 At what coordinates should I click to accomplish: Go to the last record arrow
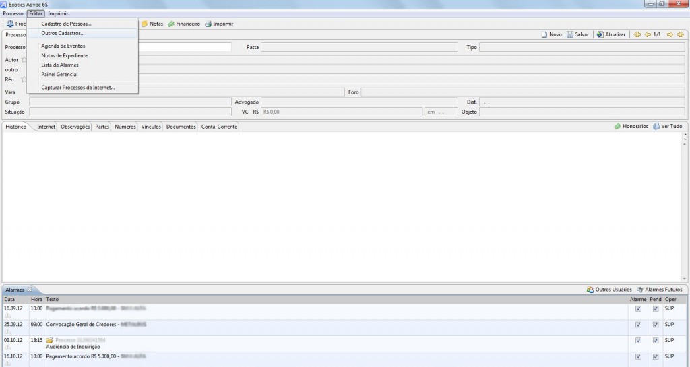pos(681,34)
